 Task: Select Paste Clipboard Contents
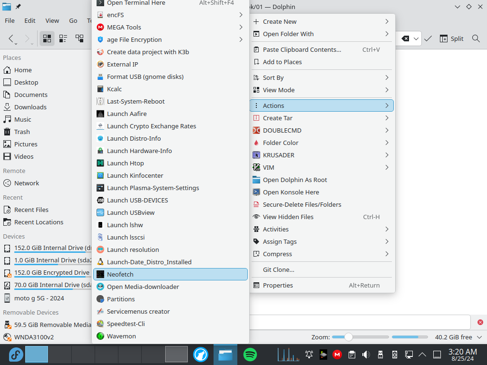(321, 49)
